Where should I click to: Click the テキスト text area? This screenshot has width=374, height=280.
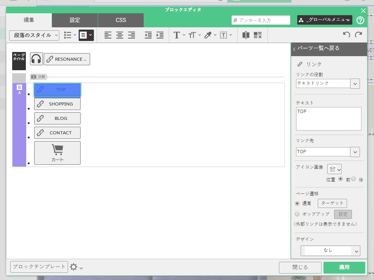328,119
